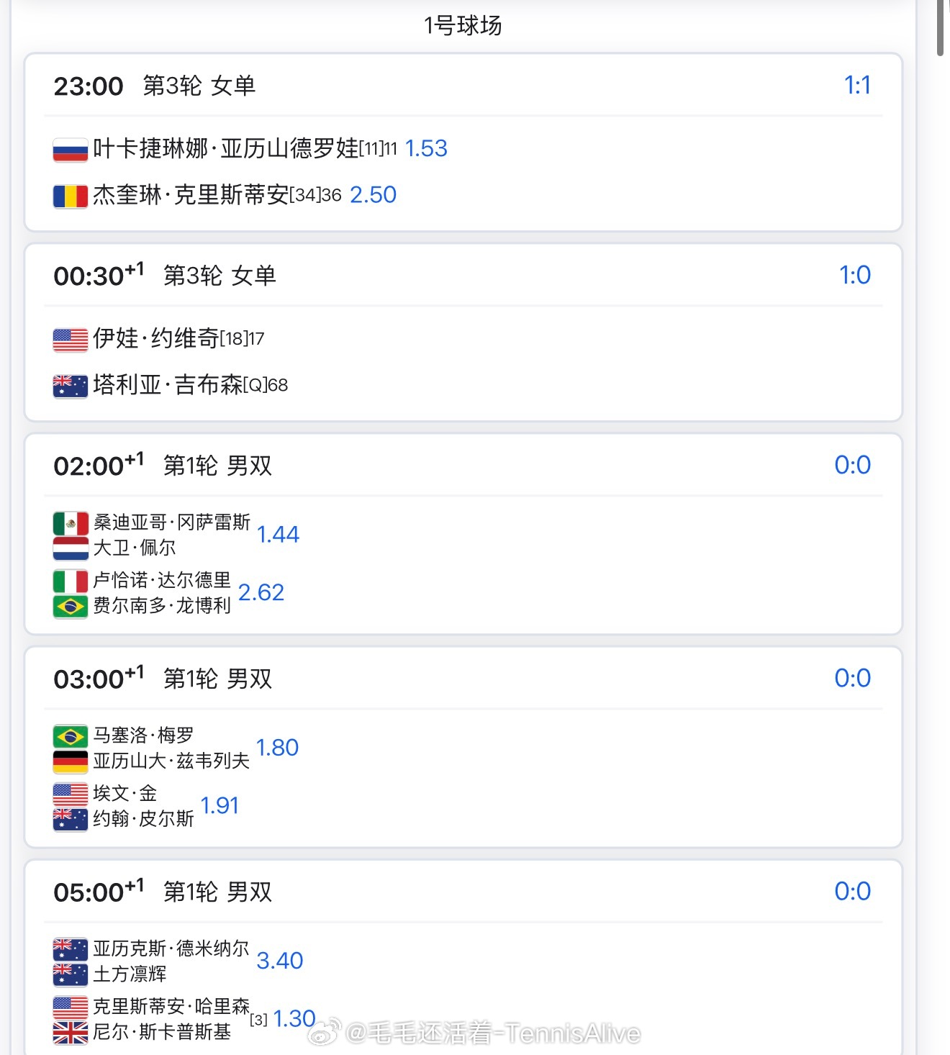This screenshot has width=950, height=1055.
Task: Click Brazilian flag beside 马塞洛·梅罗
Action: coord(70,736)
